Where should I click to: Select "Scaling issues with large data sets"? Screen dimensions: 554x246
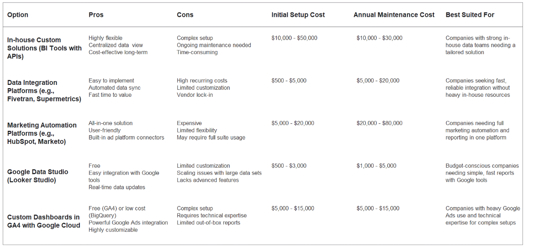pyautogui.click(x=219, y=173)
